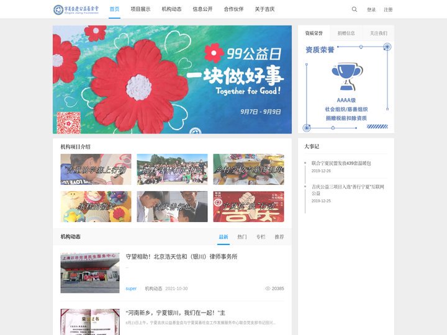The height and width of the screenshot is (335, 447).
Task: Open the search magnifier icon
Action: click(354, 9)
